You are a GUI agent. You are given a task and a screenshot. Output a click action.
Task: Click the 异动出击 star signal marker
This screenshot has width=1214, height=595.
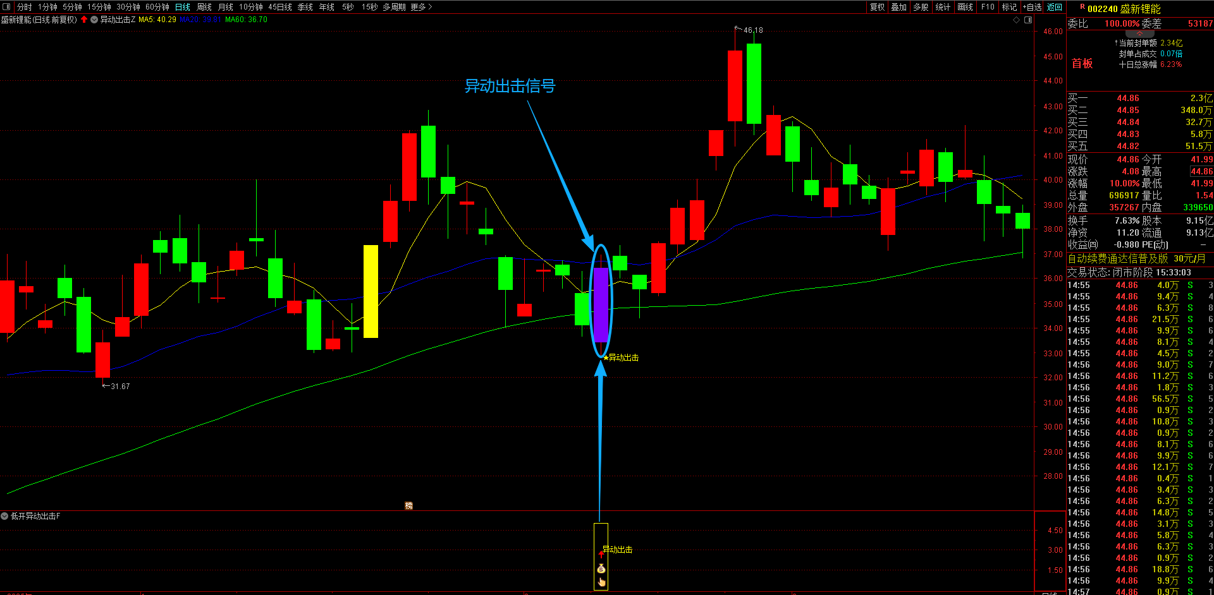[x=621, y=358]
